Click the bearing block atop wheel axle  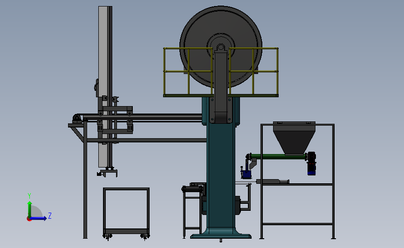221,47
